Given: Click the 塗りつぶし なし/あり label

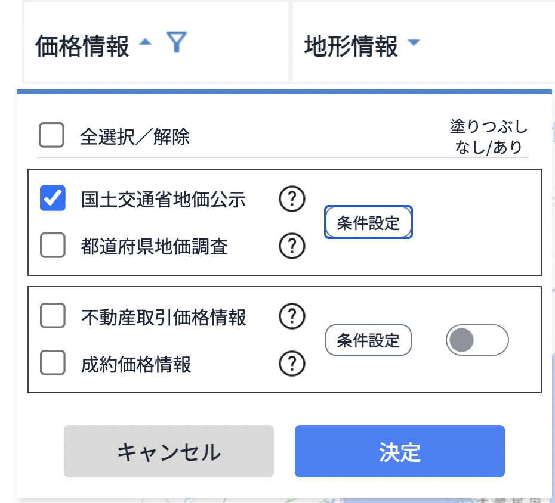Looking at the screenshot, I should 488,136.
